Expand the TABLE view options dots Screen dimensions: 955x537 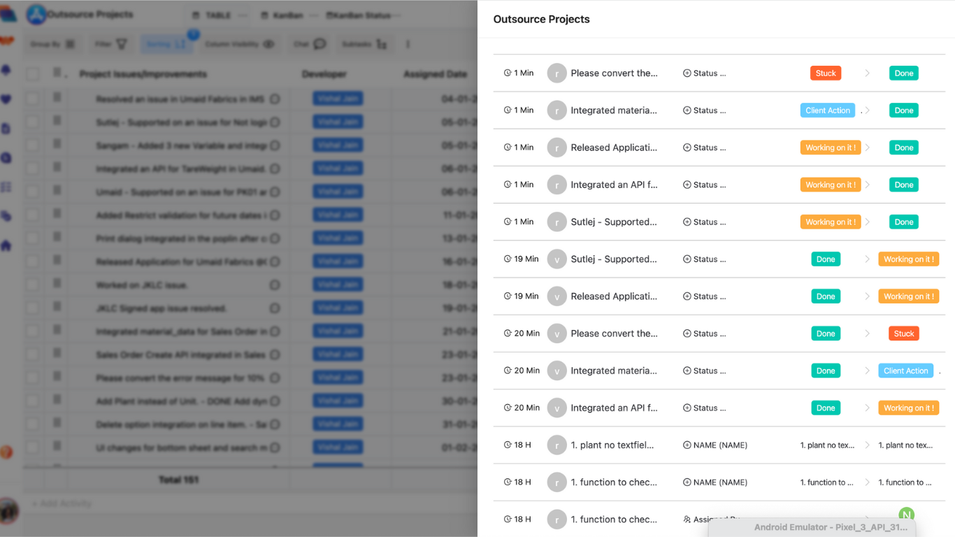click(x=243, y=15)
